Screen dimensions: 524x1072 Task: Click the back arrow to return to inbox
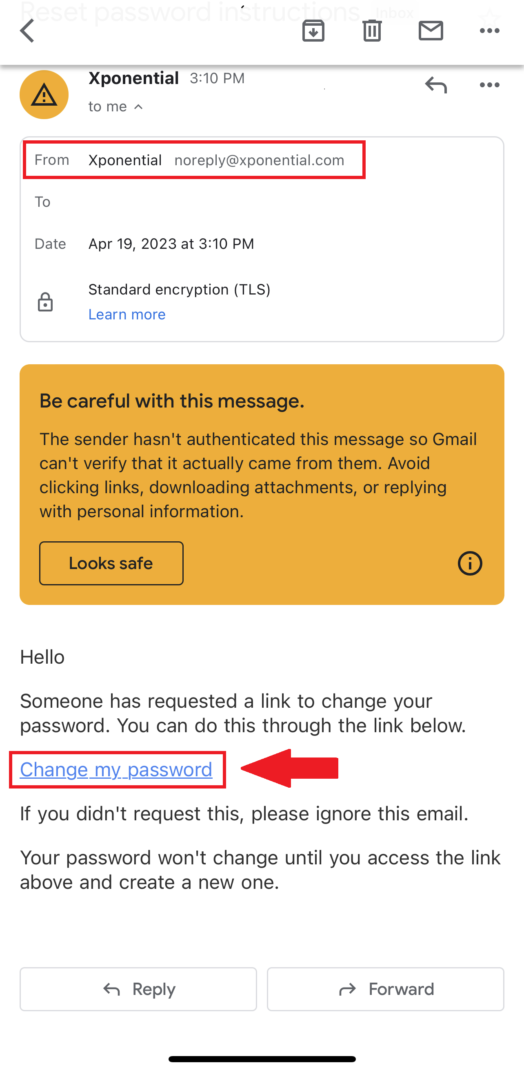27,30
